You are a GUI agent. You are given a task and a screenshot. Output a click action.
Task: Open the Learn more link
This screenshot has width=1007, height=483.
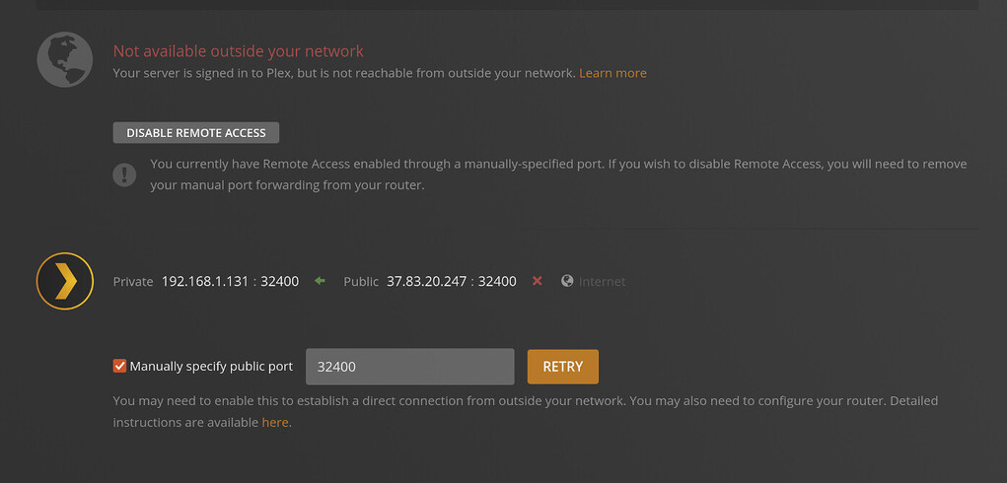[612, 73]
